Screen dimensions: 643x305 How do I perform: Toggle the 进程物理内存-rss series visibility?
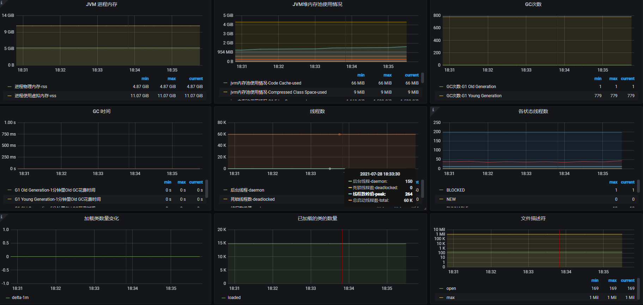(31, 87)
